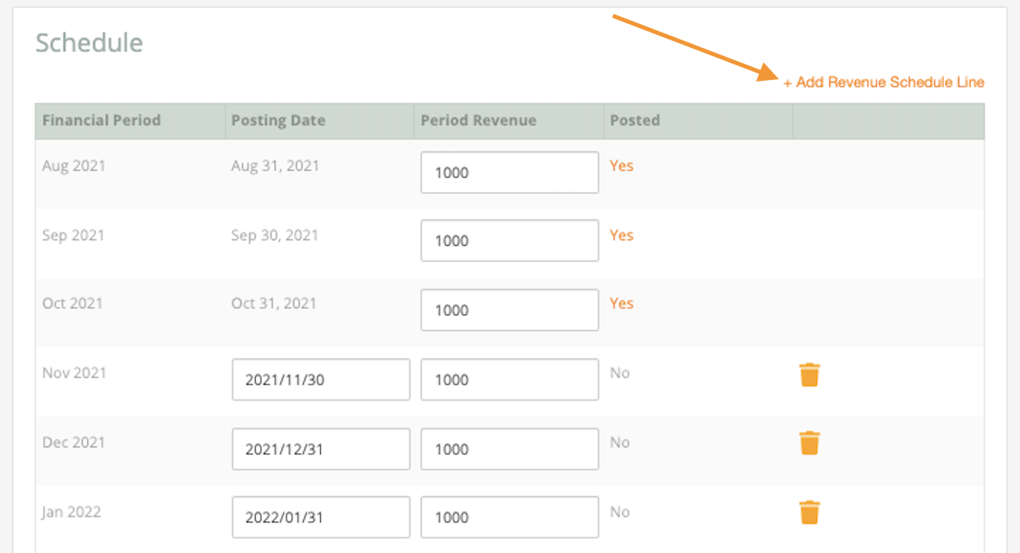Open the posting date field 2021/11/30

click(321, 380)
